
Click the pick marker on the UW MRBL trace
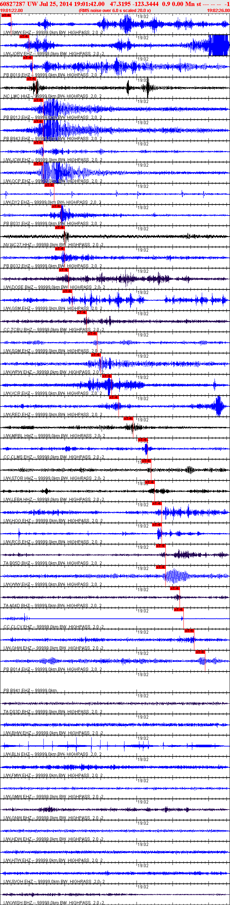point(128,419)
